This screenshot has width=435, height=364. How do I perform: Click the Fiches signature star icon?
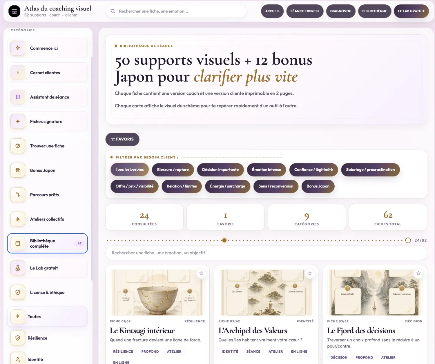point(18,121)
